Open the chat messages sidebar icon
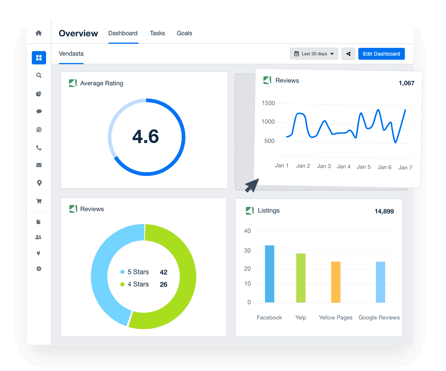The width and height of the screenshot is (446, 371). pos(39,111)
